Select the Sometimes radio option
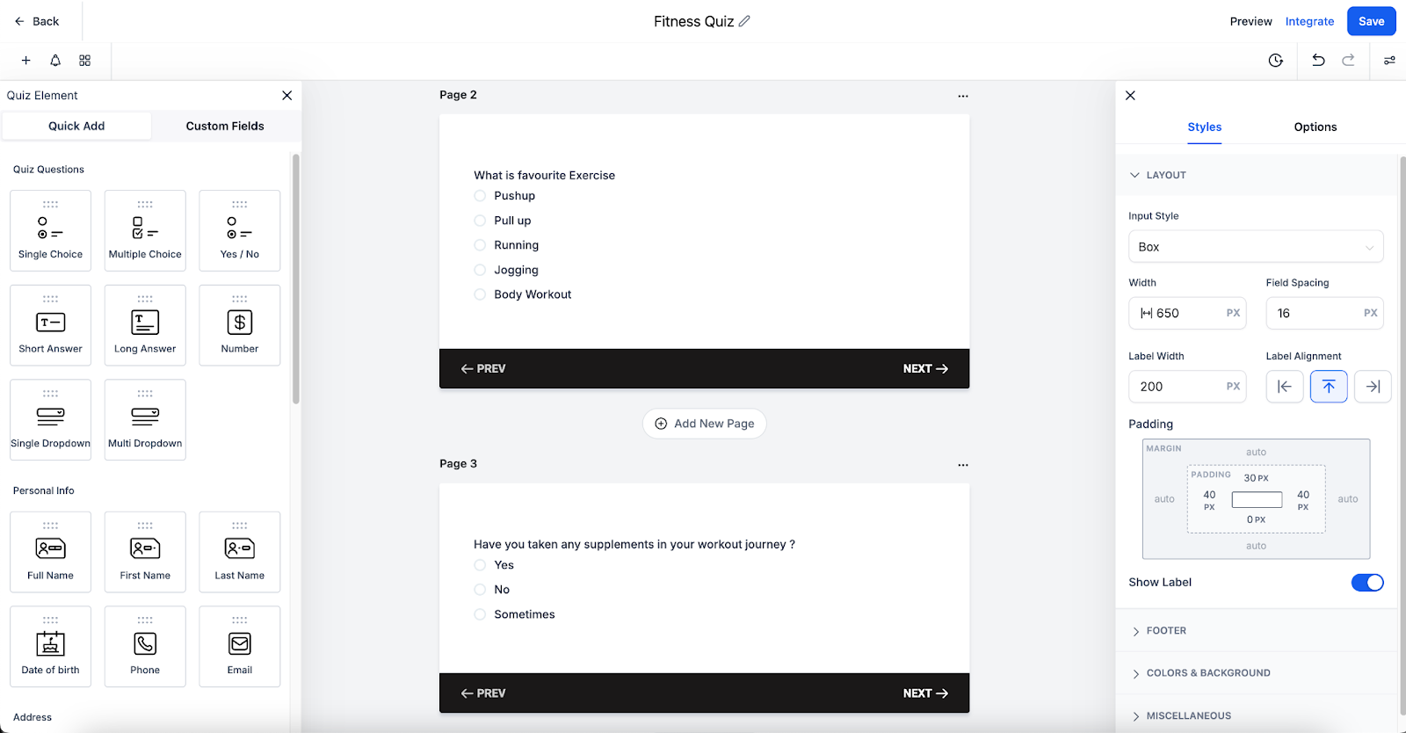The height and width of the screenshot is (733, 1406). coord(480,614)
